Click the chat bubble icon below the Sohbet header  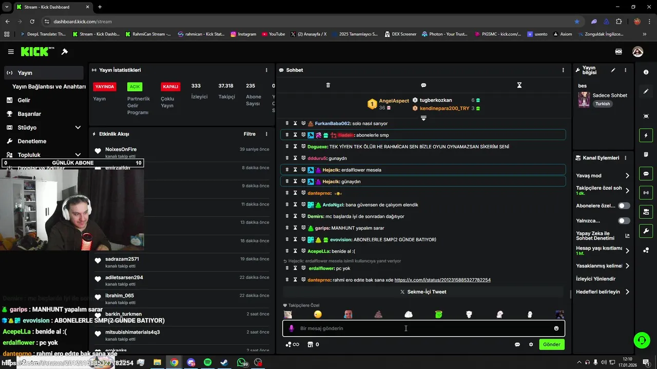423,85
